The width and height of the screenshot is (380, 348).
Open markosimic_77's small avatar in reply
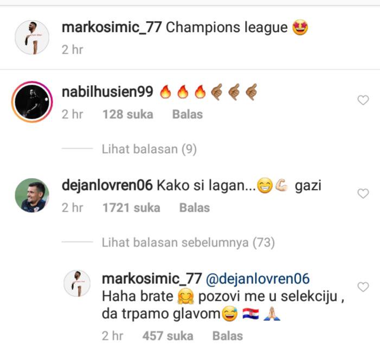point(77,283)
